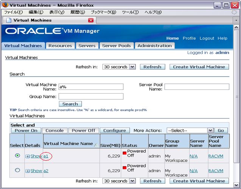This screenshot has width=241, height=189.
Task: Close the Virtual Machines browser tab
Action: 91,20
